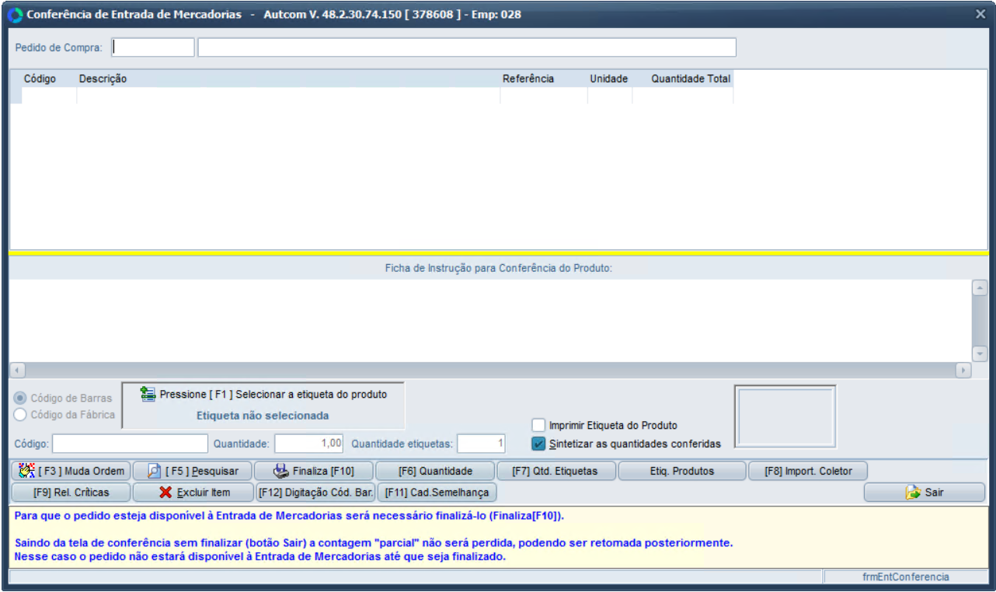This screenshot has height=592, width=996.
Task: Click Etiq. Produtos button
Action: pos(681,471)
